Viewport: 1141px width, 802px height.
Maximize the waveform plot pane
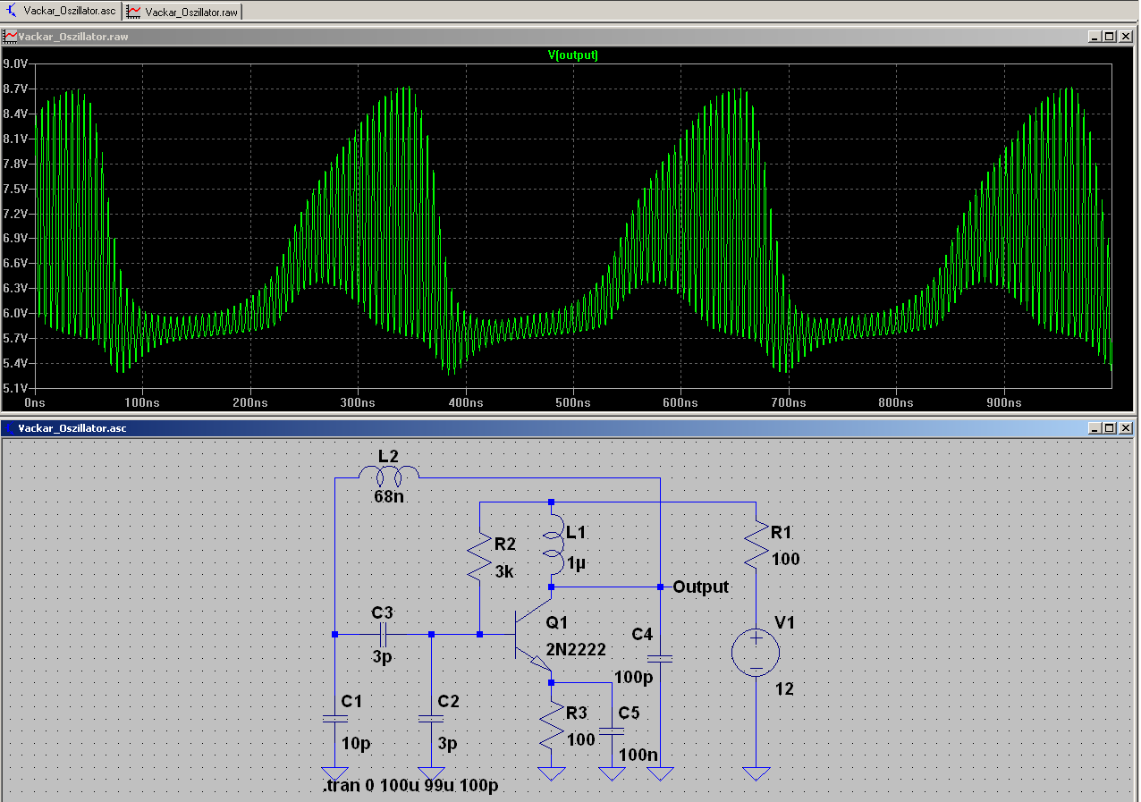[1110, 37]
